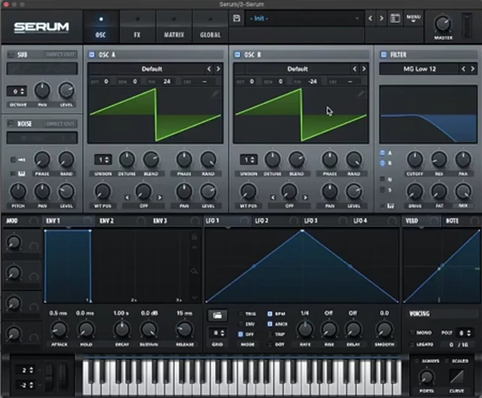Open the LFO shape folder icon

pyautogui.click(x=217, y=315)
